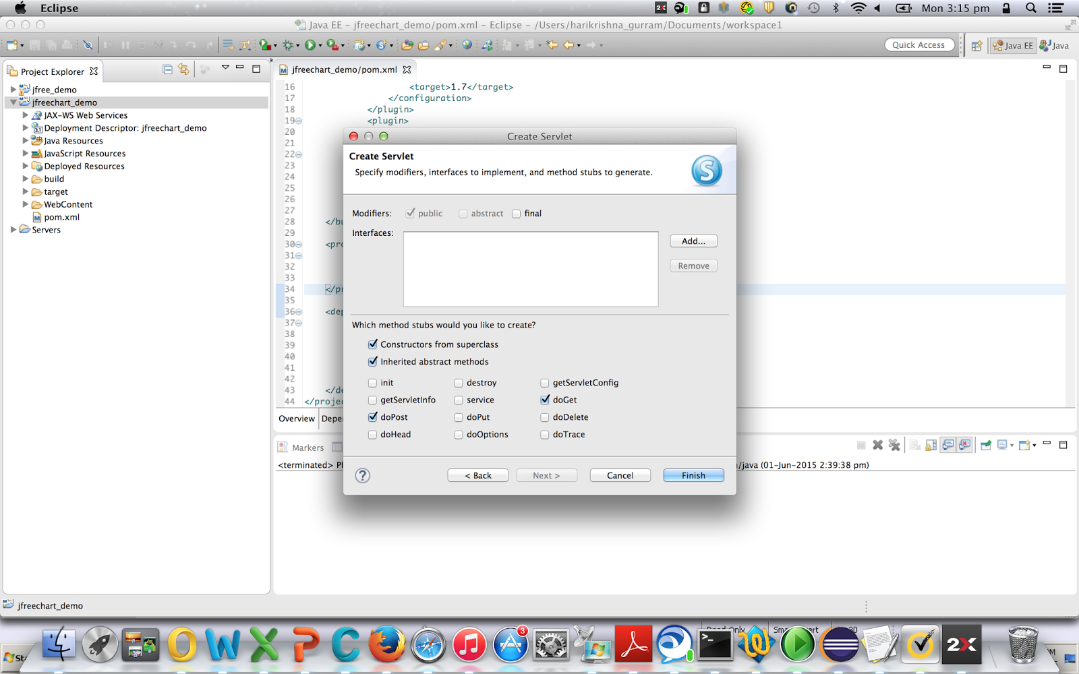Enable the final modifier checkbox

pos(517,213)
